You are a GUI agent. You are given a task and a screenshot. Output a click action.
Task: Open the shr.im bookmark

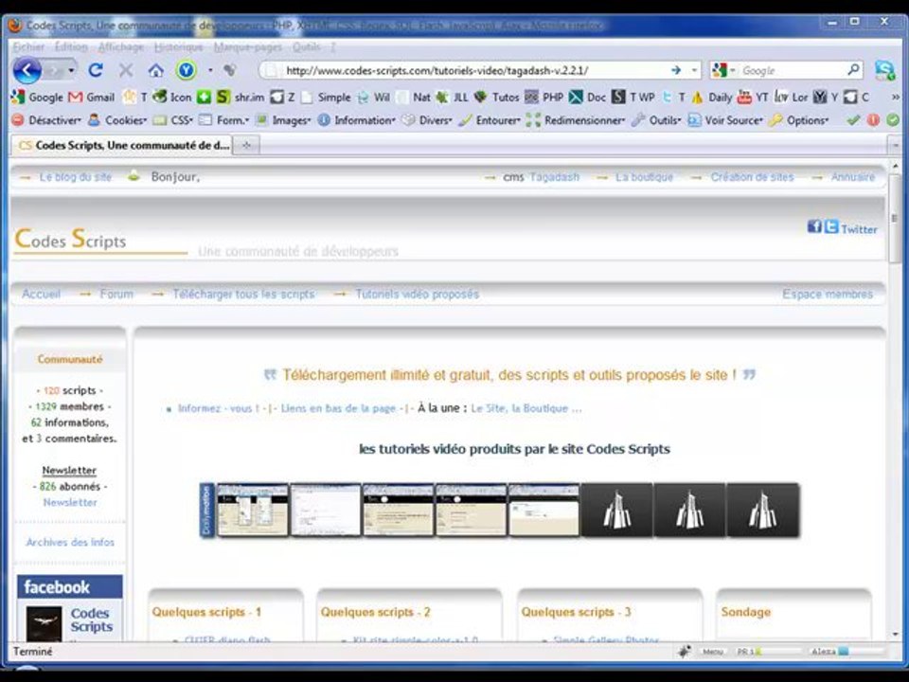241,97
